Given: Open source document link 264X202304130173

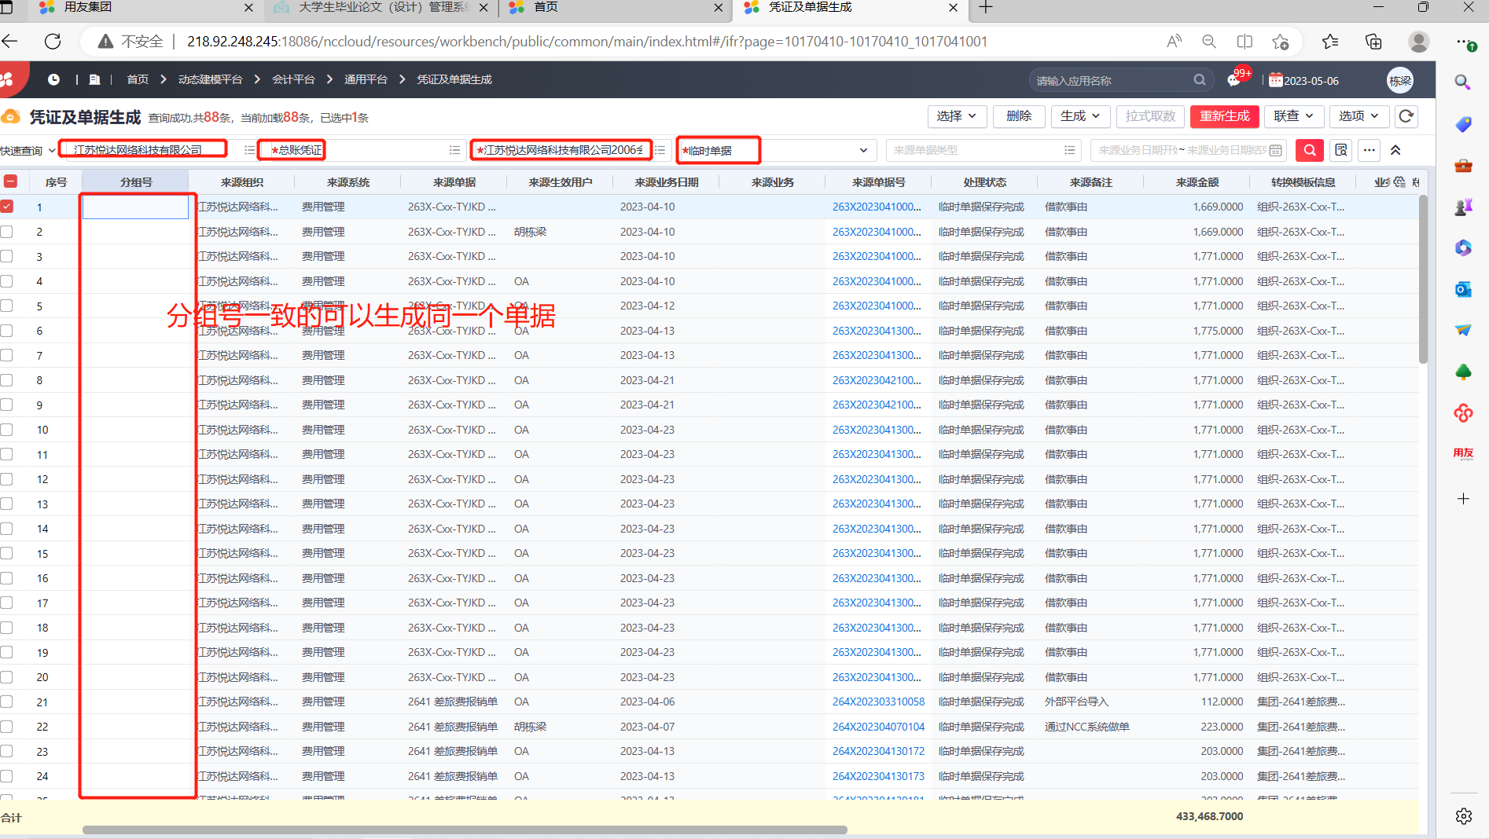Looking at the screenshot, I should point(878,776).
